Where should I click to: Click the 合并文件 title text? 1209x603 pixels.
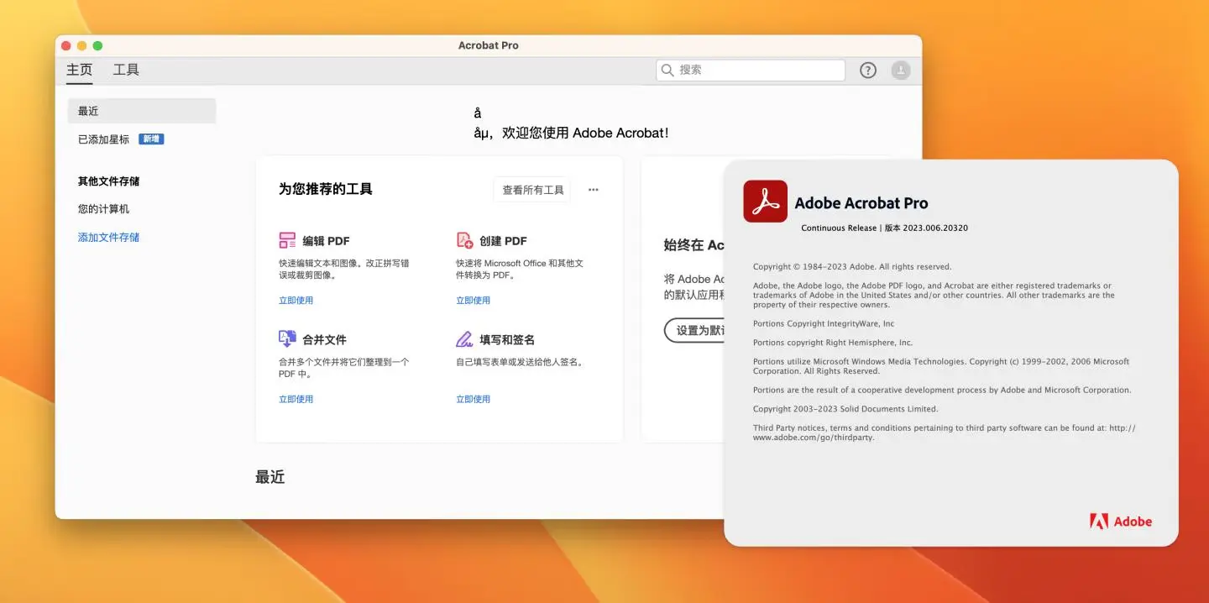pyautogui.click(x=324, y=340)
